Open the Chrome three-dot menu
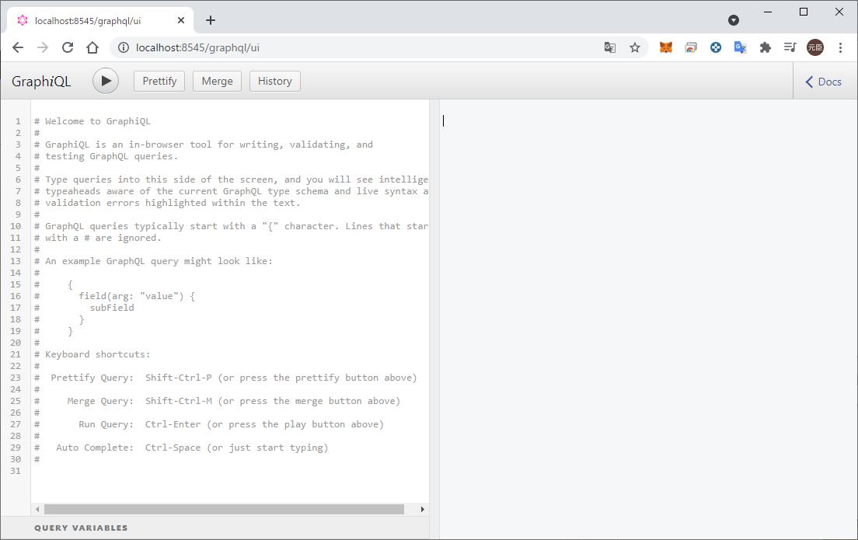The image size is (858, 540). point(840,47)
